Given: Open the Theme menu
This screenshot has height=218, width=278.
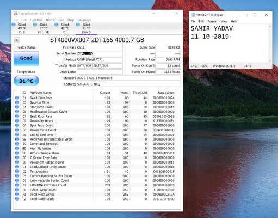Looking at the screenshot, I should click(50, 20).
